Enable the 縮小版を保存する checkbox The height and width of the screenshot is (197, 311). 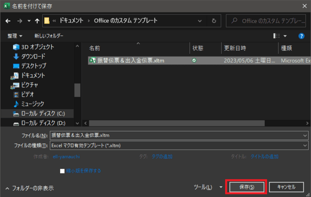click(62, 171)
